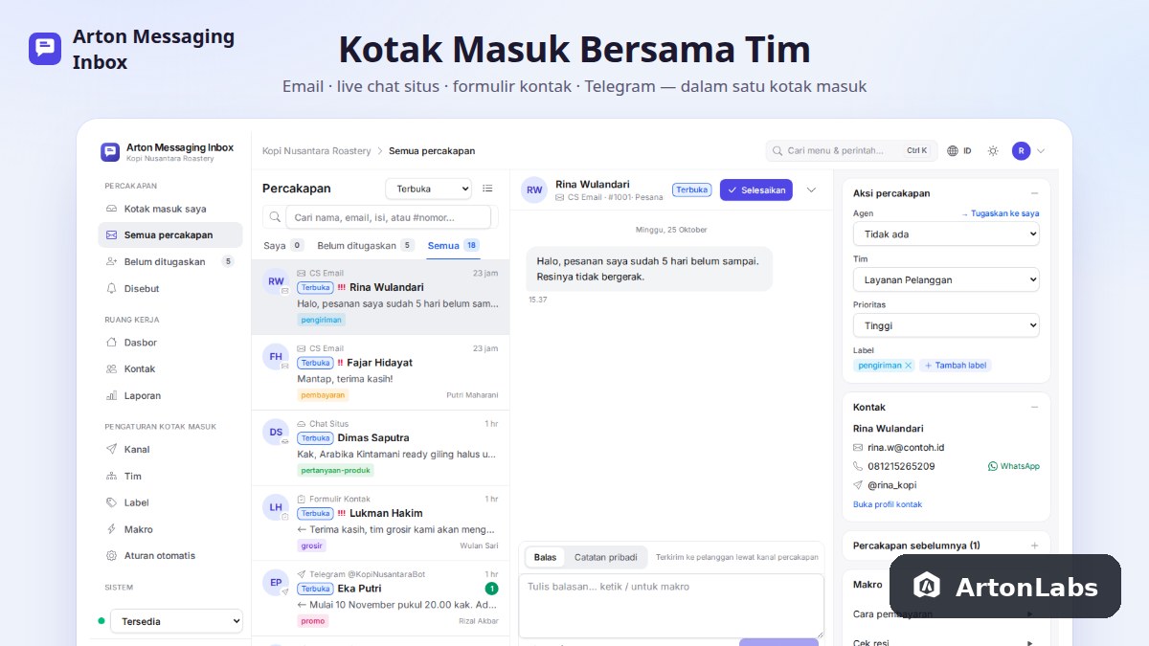The width and height of the screenshot is (1149, 646).
Task: Open Dimas Saputra conversation row
Action: 381,448
